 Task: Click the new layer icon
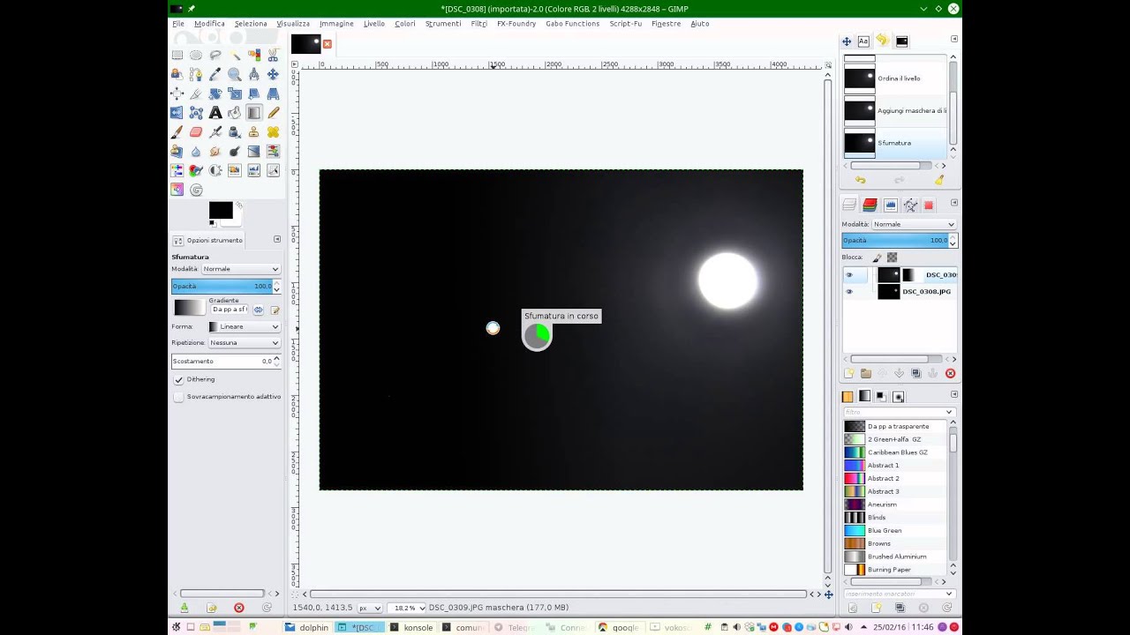click(849, 373)
